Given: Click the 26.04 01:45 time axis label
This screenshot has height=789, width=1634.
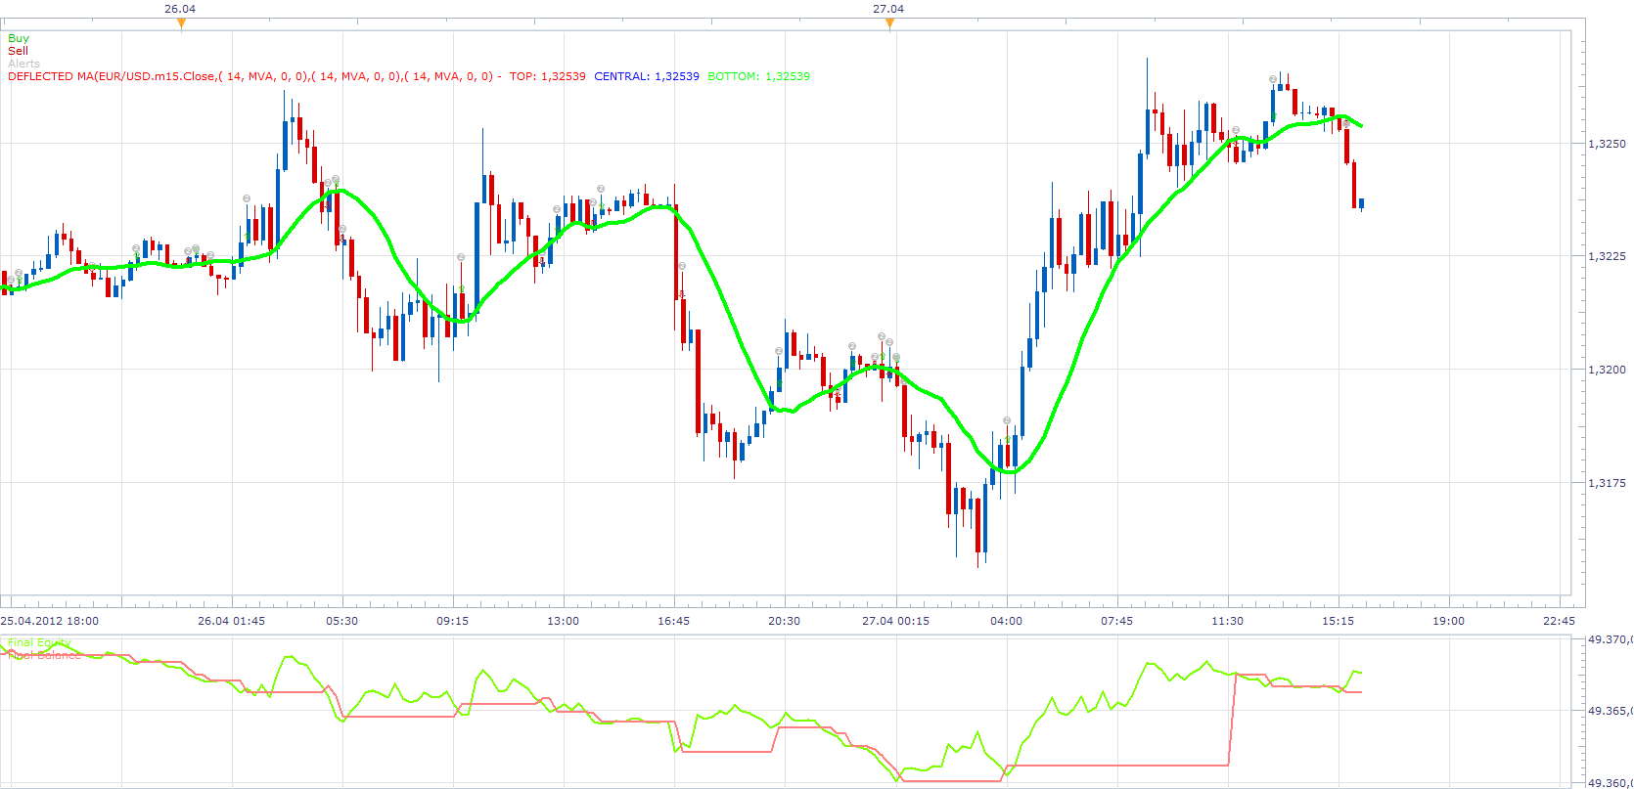Looking at the screenshot, I should click(x=231, y=621).
